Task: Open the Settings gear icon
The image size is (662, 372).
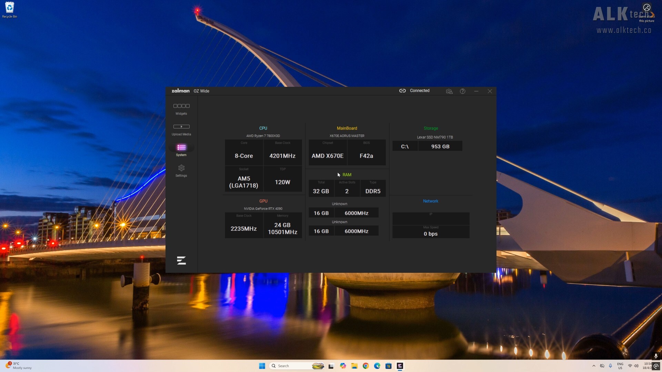Action: [x=181, y=169]
